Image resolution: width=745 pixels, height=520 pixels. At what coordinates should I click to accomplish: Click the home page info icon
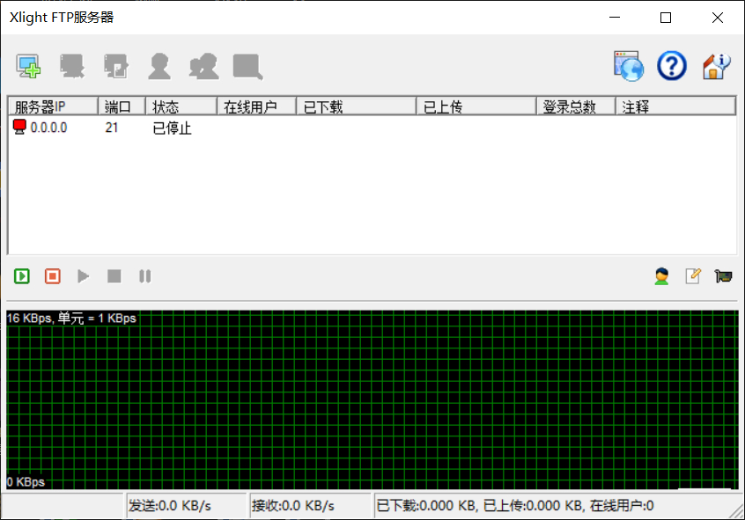tap(716, 66)
